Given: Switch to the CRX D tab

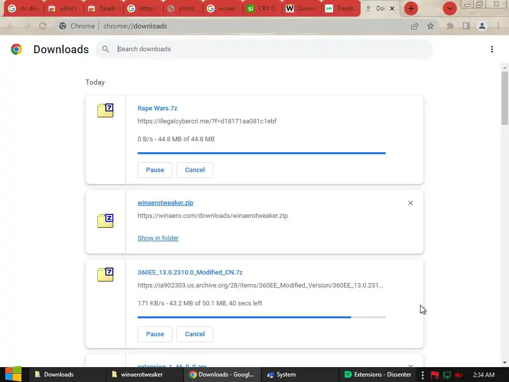Looking at the screenshot, I should (x=262, y=8).
